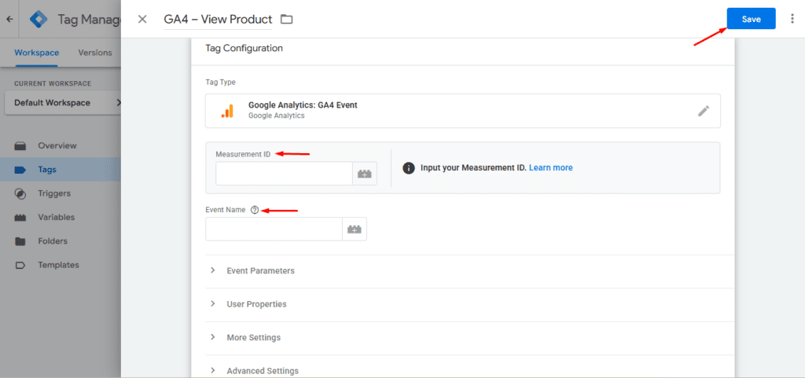
Task: Open Variables in the sidebar
Action: [x=56, y=217]
